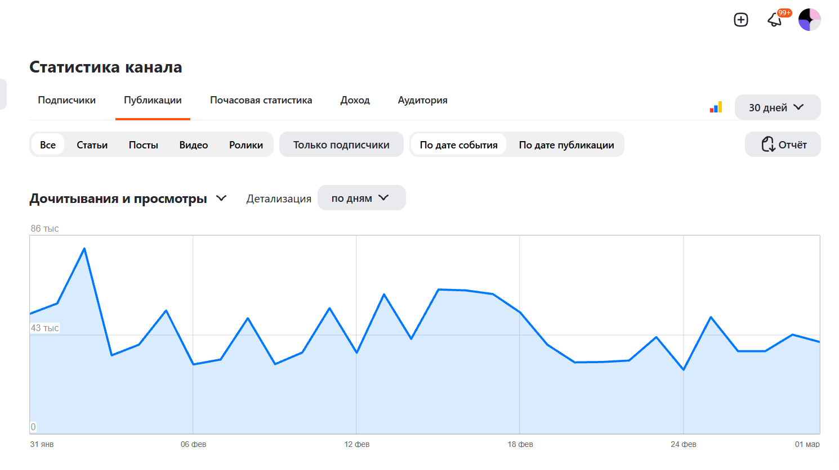Click the create new publication plus icon

tap(741, 20)
